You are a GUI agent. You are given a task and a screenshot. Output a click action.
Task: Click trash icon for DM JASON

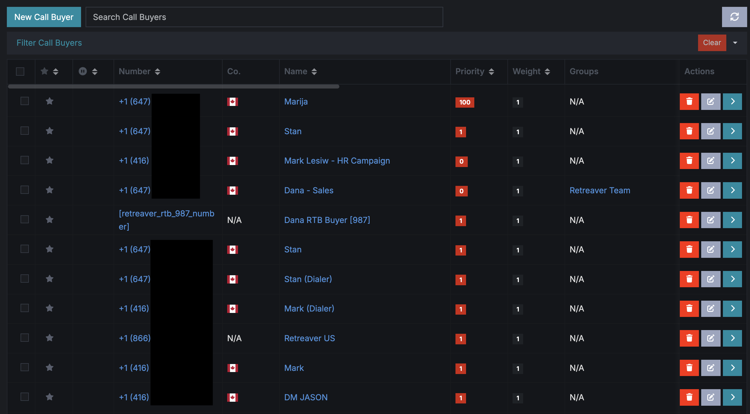(689, 397)
